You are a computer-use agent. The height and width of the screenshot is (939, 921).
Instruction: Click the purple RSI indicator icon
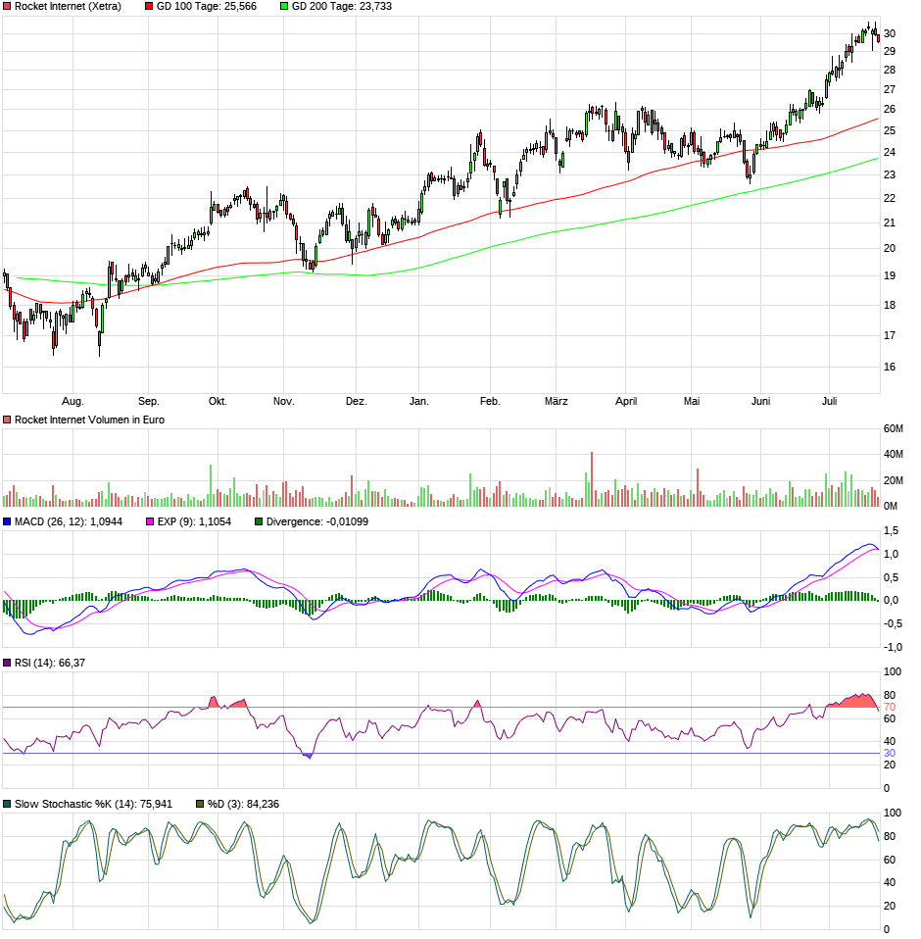click(x=8, y=664)
